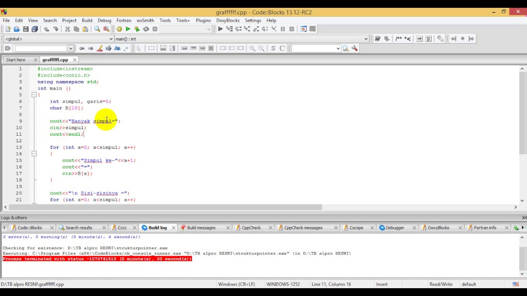
Task: Open Find with the magnifier icon
Action: click(97, 29)
